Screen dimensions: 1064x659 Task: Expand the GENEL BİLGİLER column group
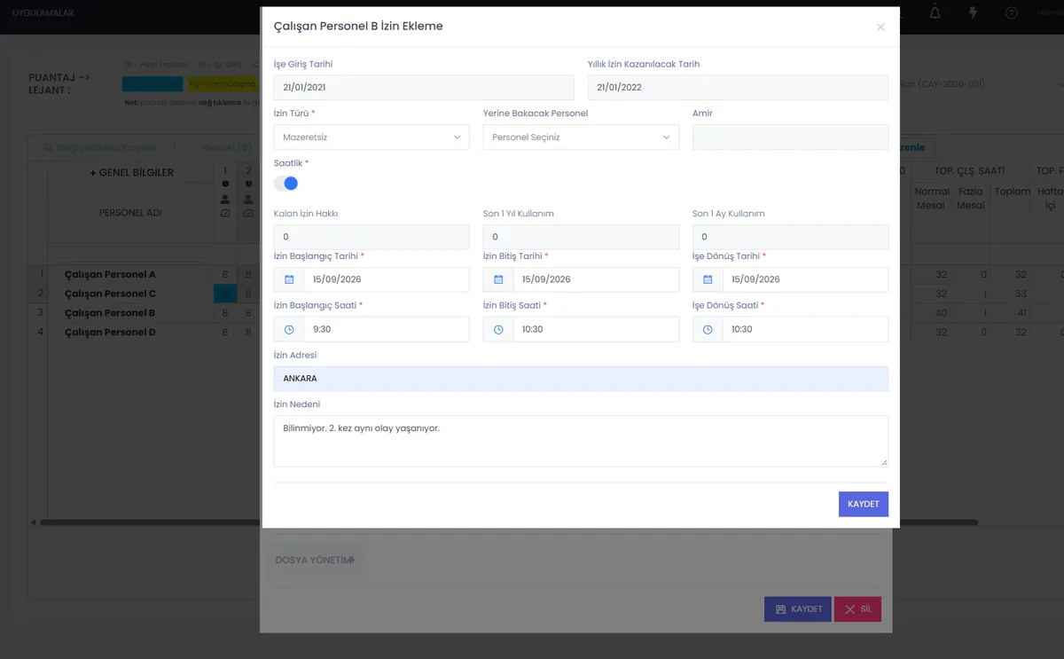point(131,173)
